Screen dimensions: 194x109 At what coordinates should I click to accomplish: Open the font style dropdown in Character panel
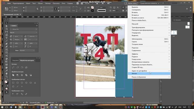point(36,32)
